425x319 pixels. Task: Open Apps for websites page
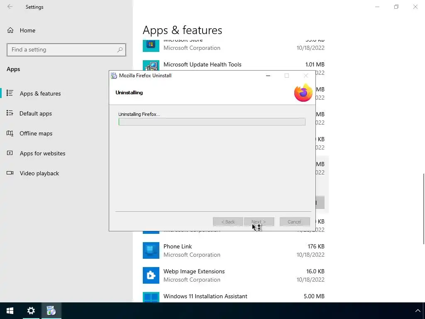pyautogui.click(x=42, y=153)
